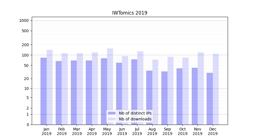Click the October distinct IPs bar

coord(179,96)
